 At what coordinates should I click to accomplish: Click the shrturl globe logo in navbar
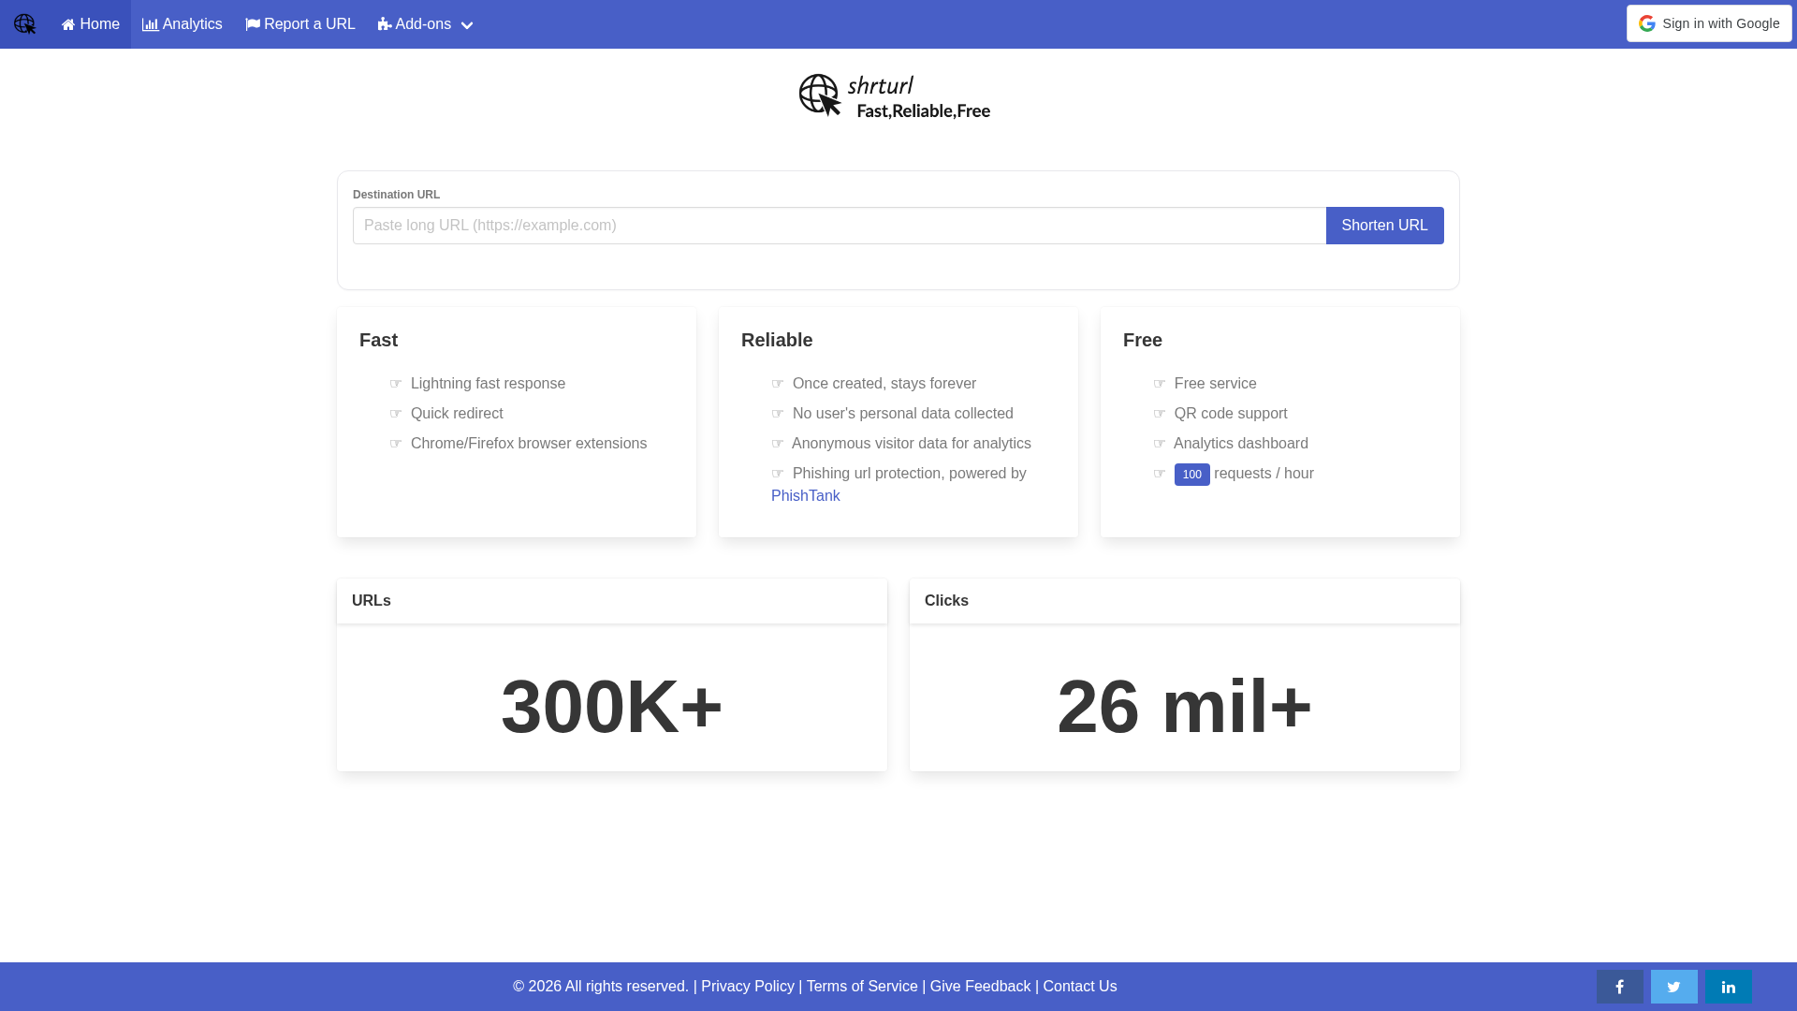tap(25, 24)
